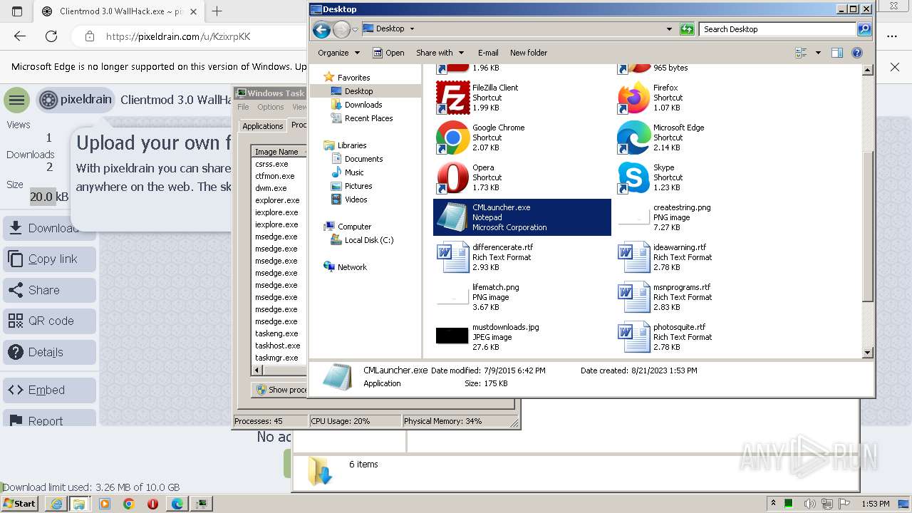Select the mustdownloads.jpg thumbnail
Screen dimensions: 912x513
[x=452, y=336]
